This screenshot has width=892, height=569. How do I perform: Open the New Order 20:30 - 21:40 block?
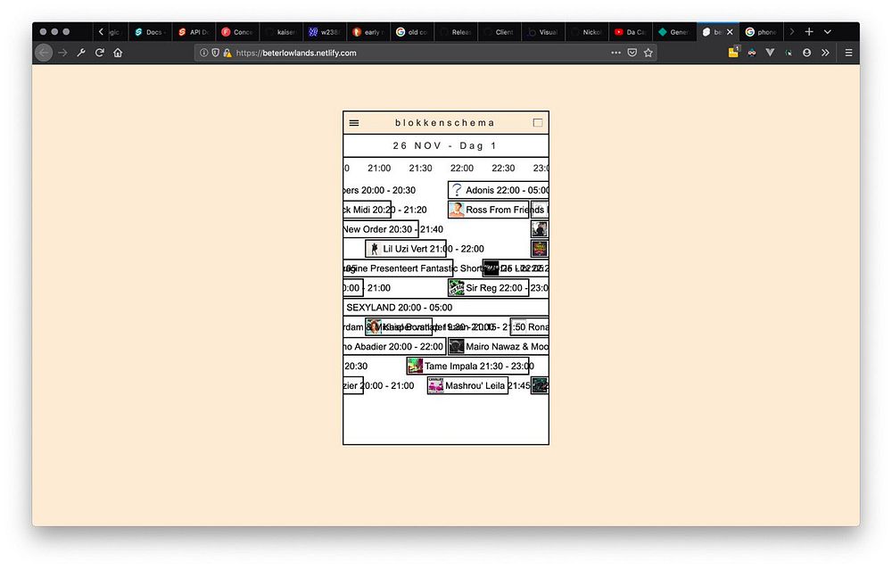381,229
